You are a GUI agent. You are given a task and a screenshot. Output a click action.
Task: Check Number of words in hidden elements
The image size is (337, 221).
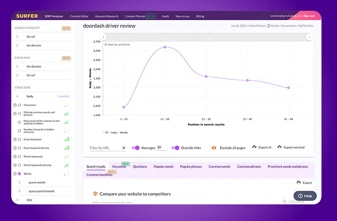[x=19, y=131]
